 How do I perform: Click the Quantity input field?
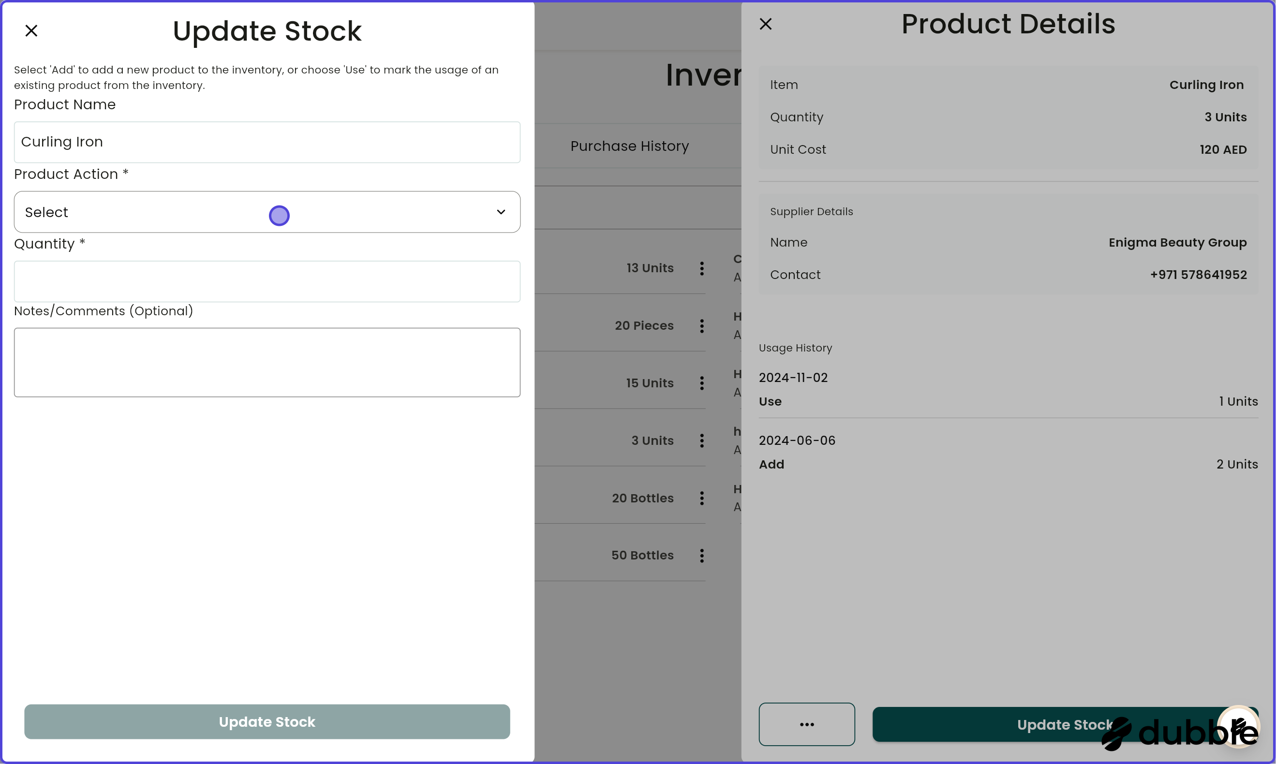click(267, 281)
